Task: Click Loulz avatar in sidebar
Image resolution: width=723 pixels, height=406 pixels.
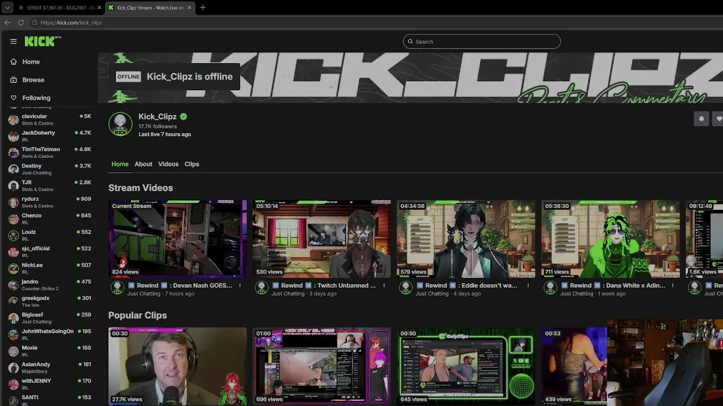Action: point(14,235)
